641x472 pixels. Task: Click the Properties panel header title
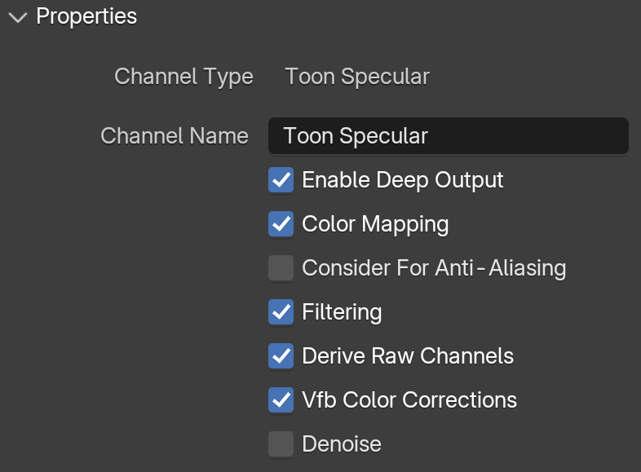pyautogui.click(x=86, y=17)
